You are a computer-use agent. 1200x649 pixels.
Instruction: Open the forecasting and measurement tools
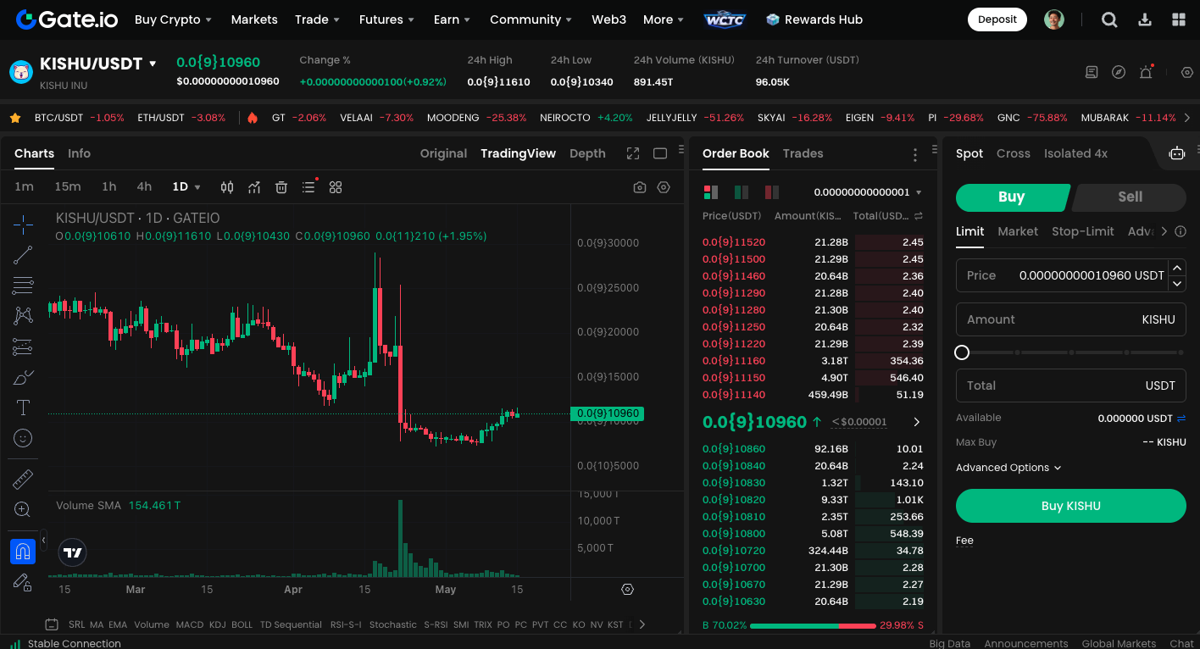click(x=23, y=347)
